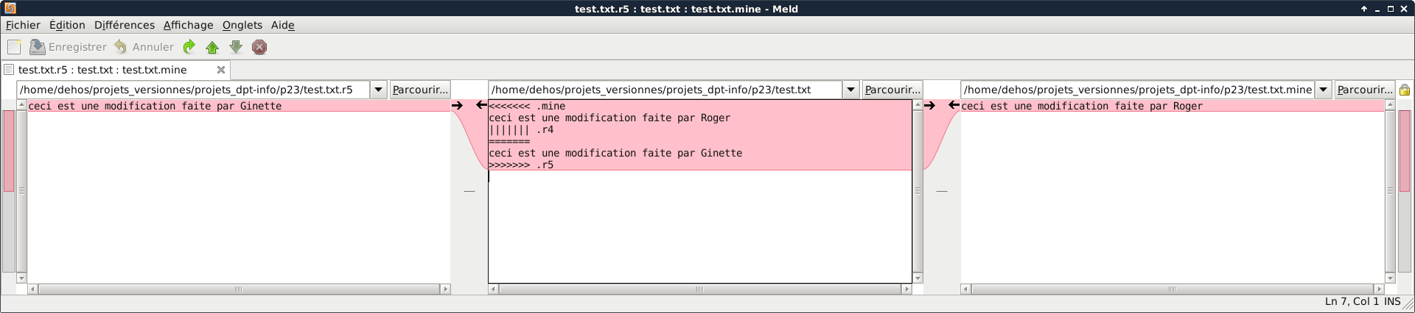The height and width of the screenshot is (313, 1415).
Task: Expand the test.txt.mine path dropdown
Action: tap(1323, 90)
